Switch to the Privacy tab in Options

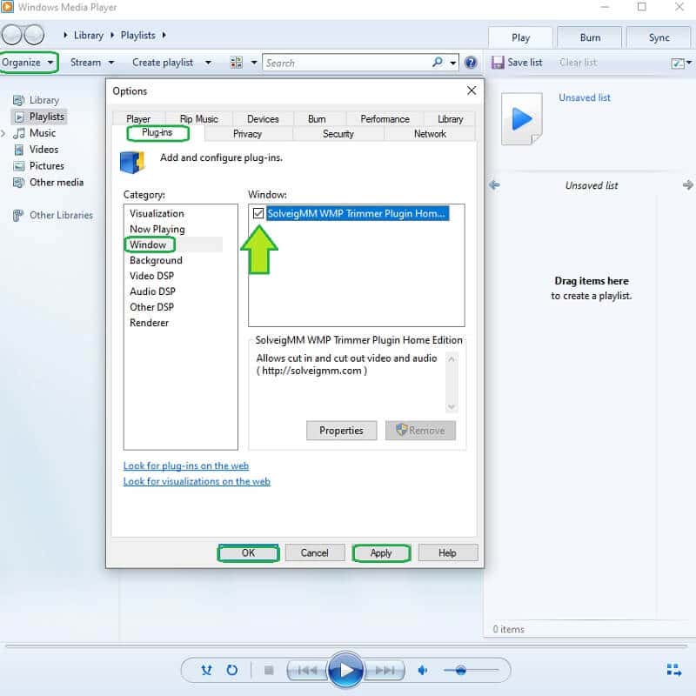click(247, 134)
